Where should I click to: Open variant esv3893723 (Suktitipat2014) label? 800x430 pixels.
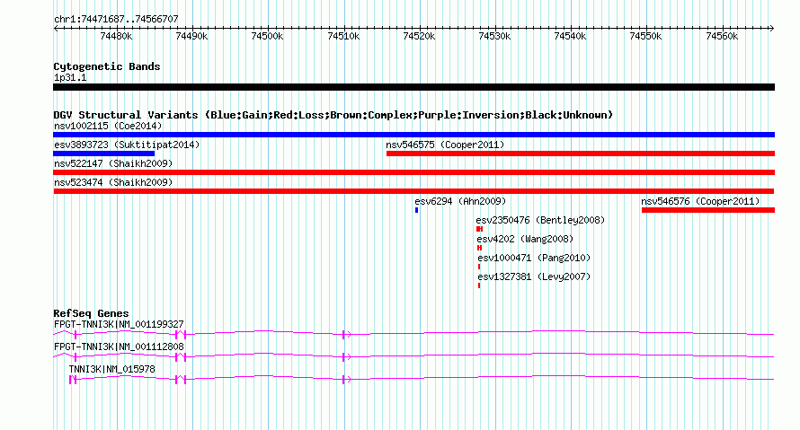pyautogui.click(x=127, y=145)
